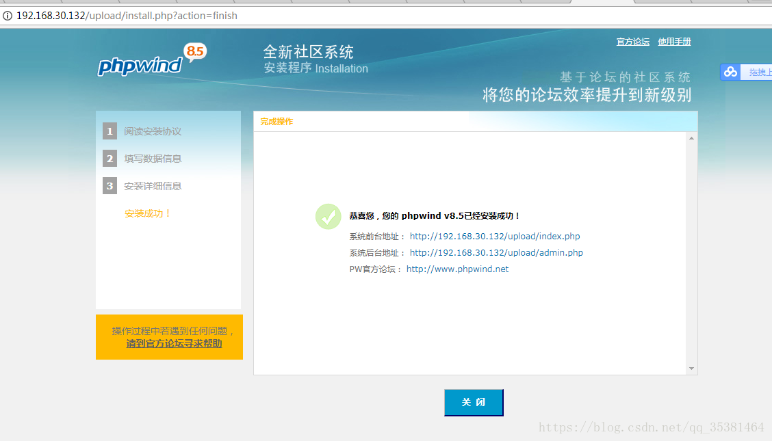Click the 系统前台地址 label
This screenshot has height=441, width=772.
tap(377, 237)
